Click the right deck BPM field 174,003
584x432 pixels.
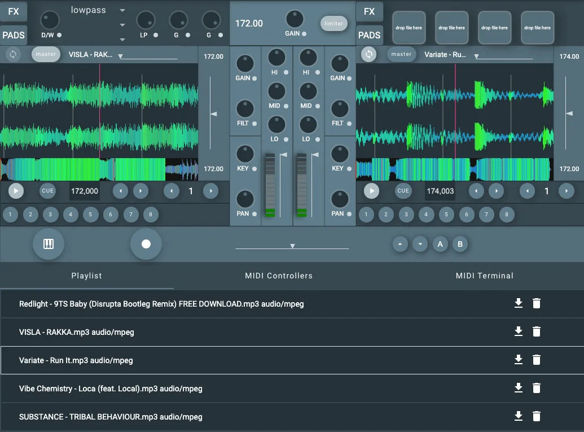pos(440,191)
